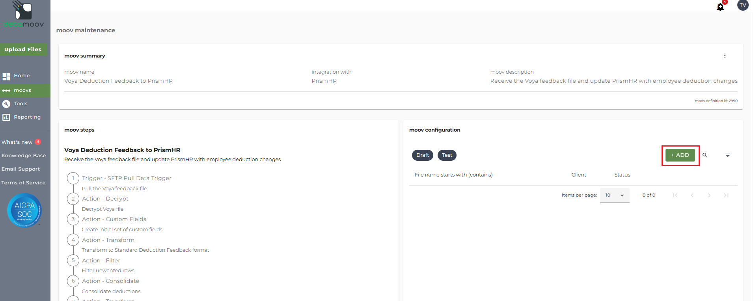This screenshot has height=301, width=753.
Task: Select the Draft chip
Action: click(x=423, y=155)
